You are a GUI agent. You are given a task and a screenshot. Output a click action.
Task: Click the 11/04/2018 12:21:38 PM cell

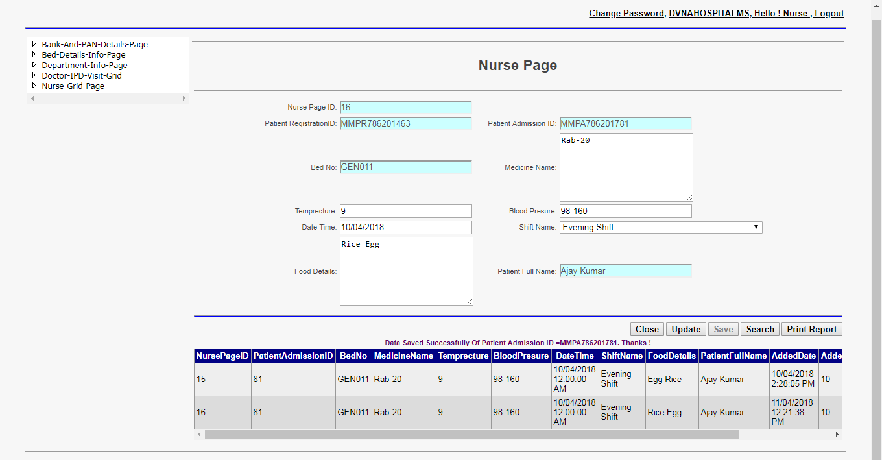[794, 412]
